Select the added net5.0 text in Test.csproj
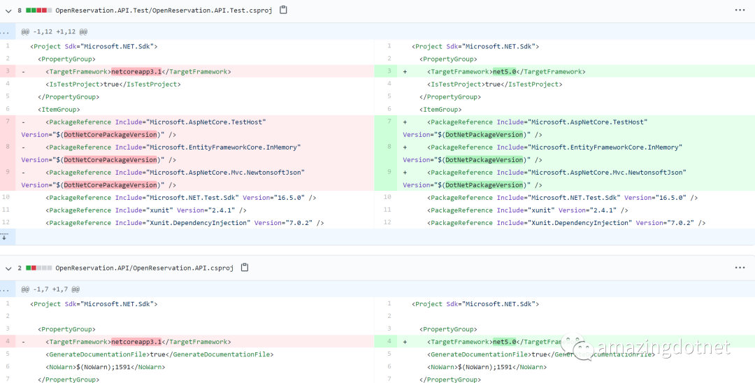Viewport: 755px width, 383px height. tap(504, 72)
